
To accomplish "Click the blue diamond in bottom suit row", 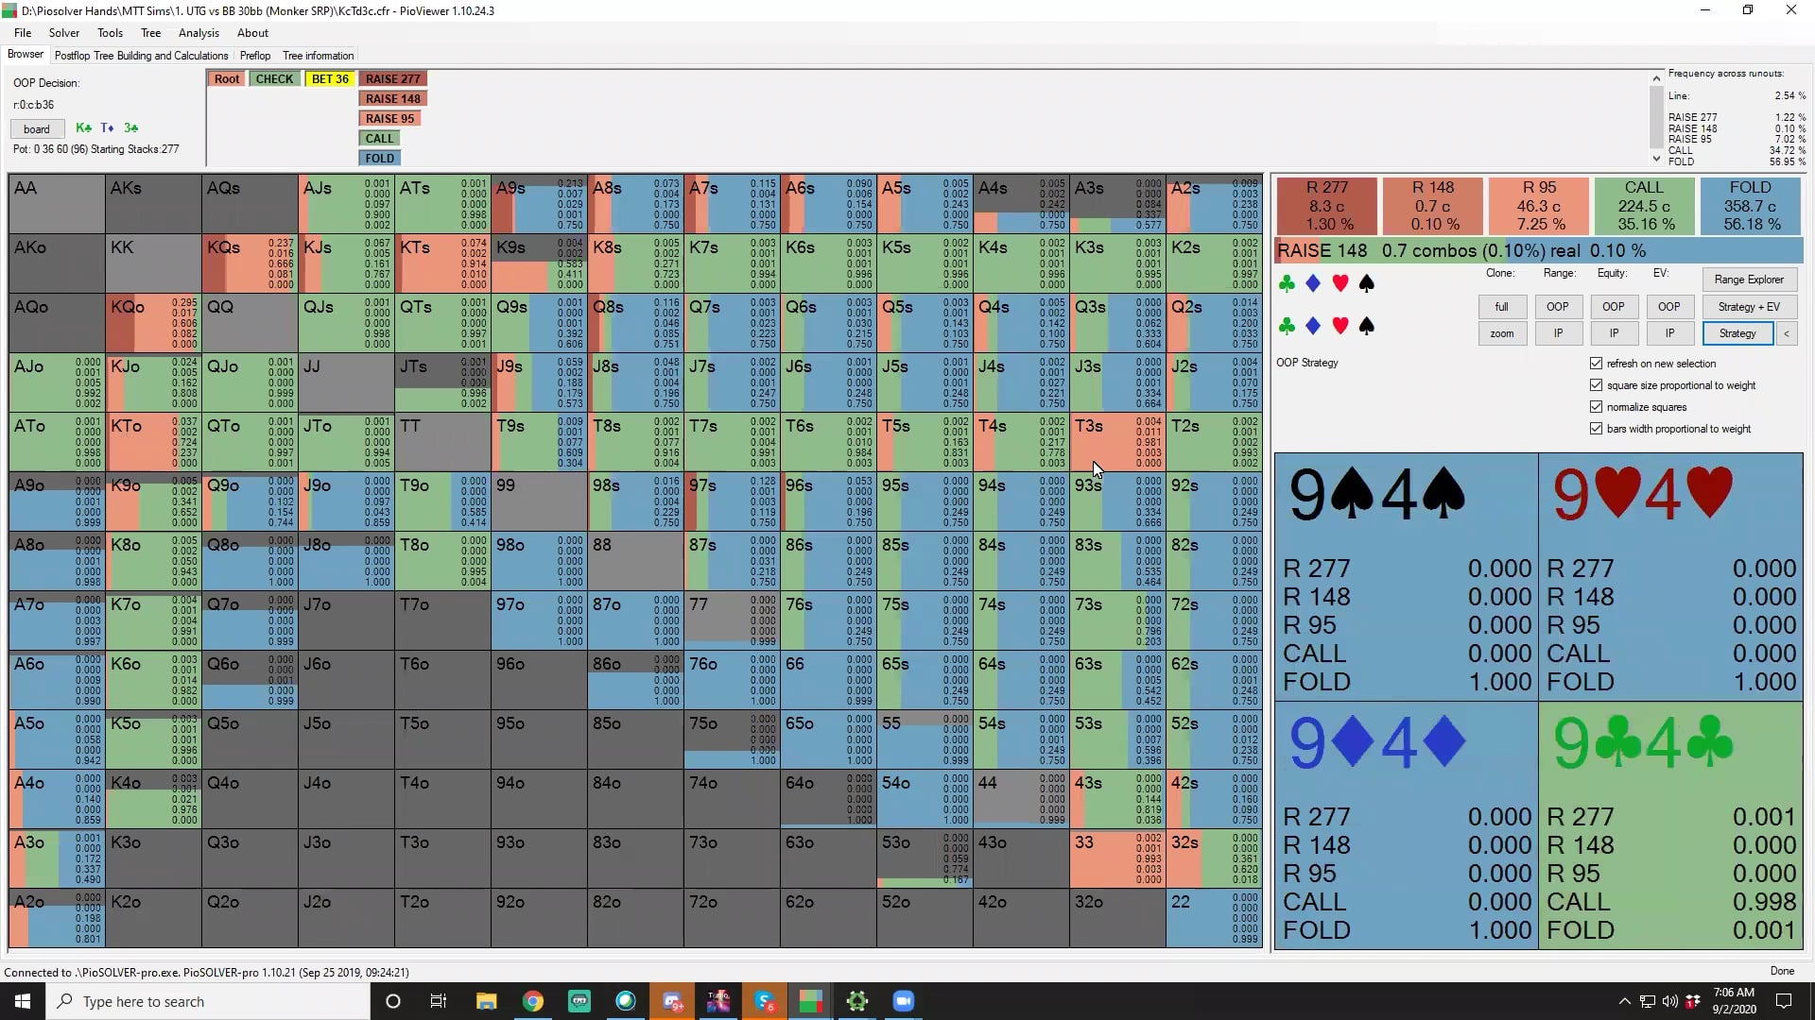I will [1313, 326].
